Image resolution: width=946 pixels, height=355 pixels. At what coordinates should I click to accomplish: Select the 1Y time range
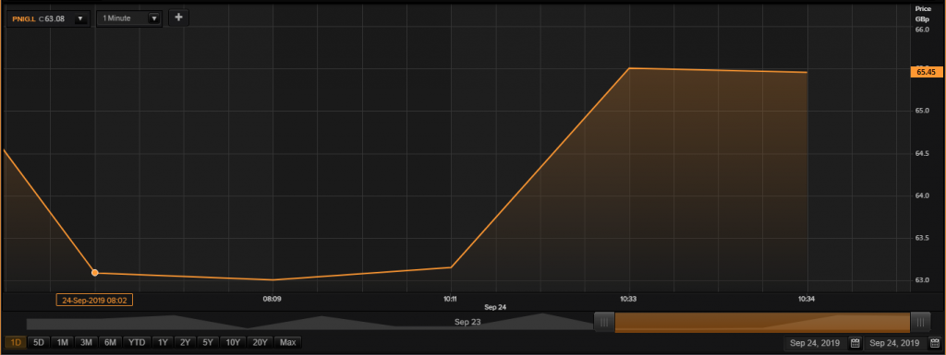pos(163,343)
